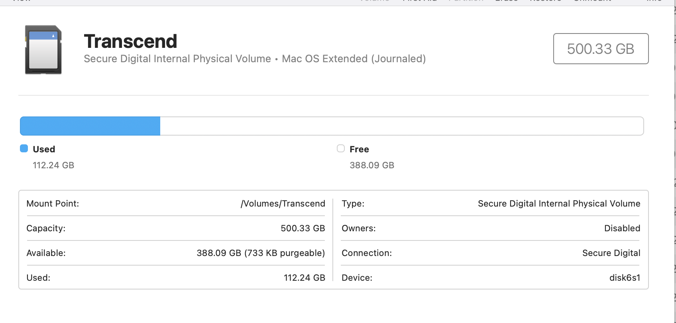Click the 388.09 GB value under Free legend
Viewport: 676px width, 323px height.
(x=372, y=165)
